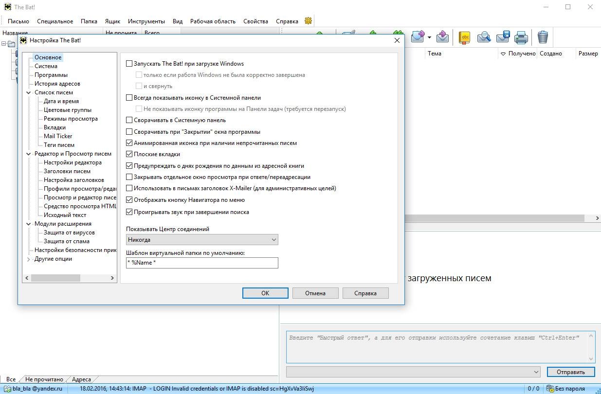The height and width of the screenshot is (394, 601).
Task: Open the Письмо menu
Action: [18, 21]
